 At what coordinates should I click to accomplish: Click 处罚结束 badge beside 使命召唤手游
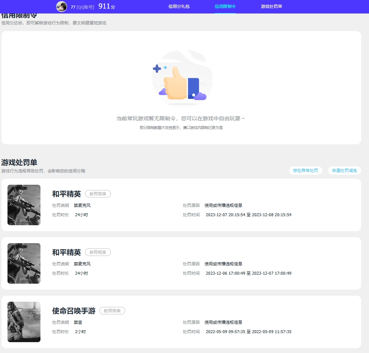[x=112, y=311]
